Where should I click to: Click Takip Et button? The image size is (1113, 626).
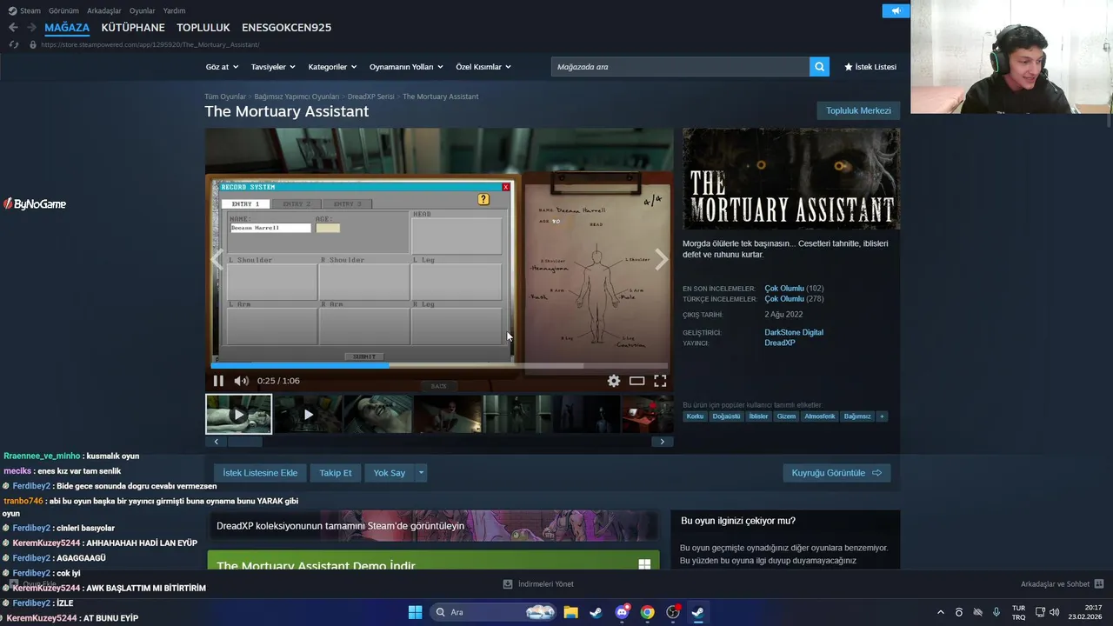[x=336, y=473]
